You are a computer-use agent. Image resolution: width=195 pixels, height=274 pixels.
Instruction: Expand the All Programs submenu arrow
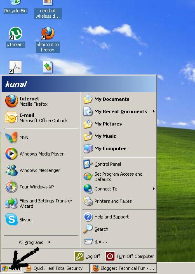49,242
